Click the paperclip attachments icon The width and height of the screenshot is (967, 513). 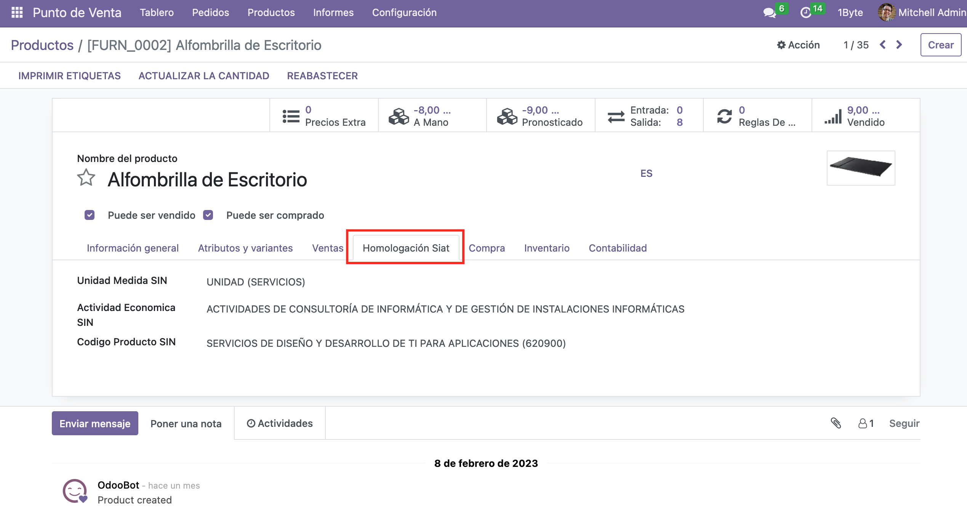(x=836, y=423)
